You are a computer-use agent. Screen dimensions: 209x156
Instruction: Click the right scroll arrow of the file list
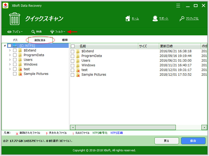click(204, 127)
